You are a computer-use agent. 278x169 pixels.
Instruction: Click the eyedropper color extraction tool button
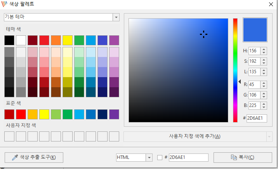point(34,157)
